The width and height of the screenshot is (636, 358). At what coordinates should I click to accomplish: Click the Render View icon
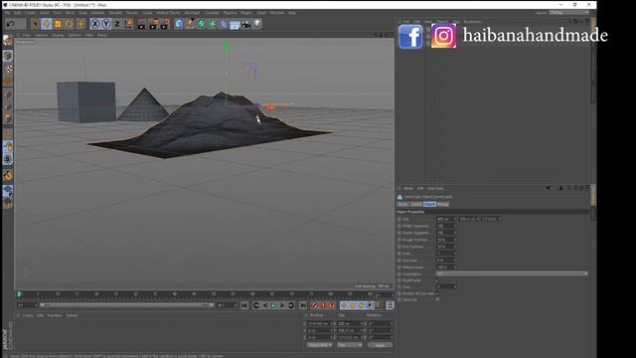tap(141, 24)
